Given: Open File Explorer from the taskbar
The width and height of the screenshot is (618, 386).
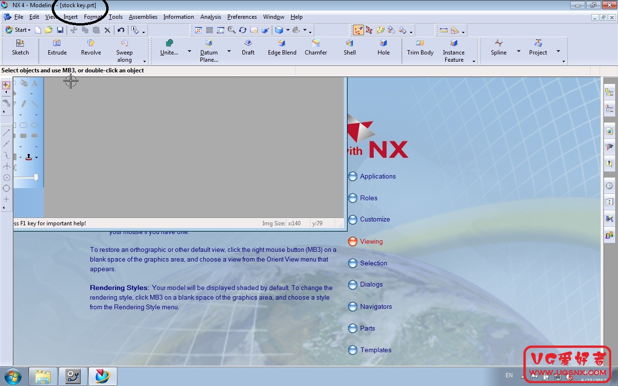Looking at the screenshot, I should click(x=43, y=376).
